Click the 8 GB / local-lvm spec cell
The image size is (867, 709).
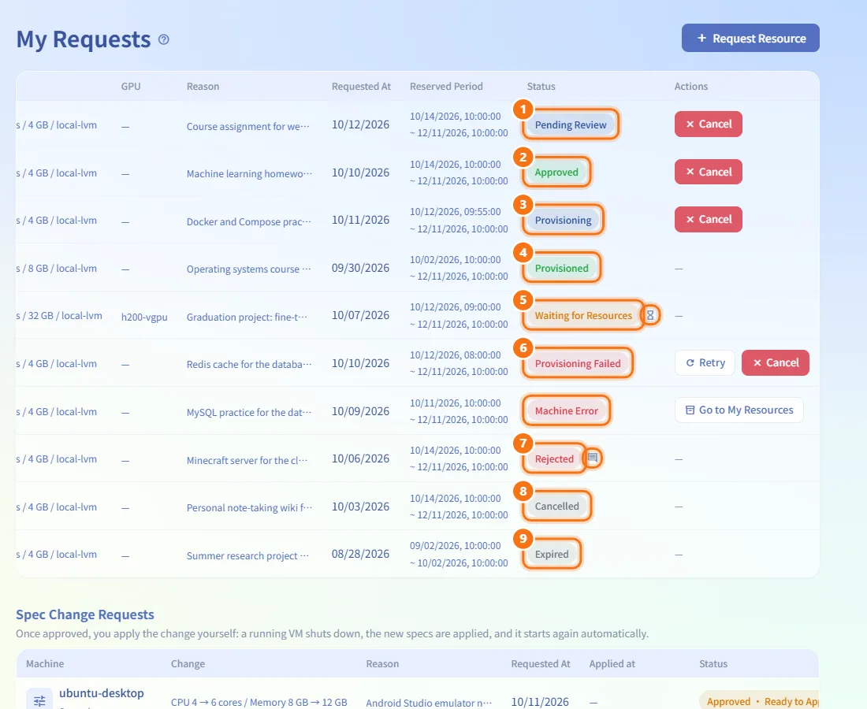coord(57,268)
